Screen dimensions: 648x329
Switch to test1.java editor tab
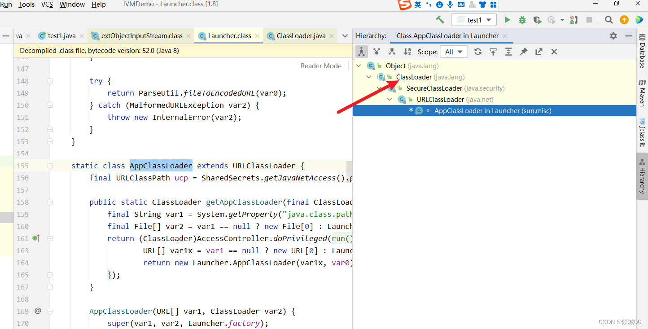[62, 36]
